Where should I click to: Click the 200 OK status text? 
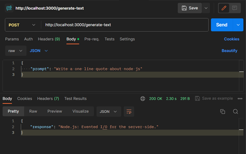[x=156, y=99]
